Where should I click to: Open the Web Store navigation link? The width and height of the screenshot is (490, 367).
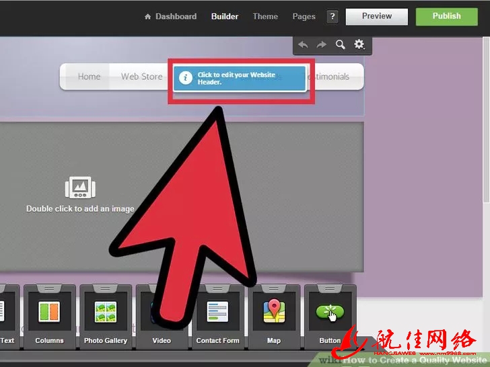[141, 77]
